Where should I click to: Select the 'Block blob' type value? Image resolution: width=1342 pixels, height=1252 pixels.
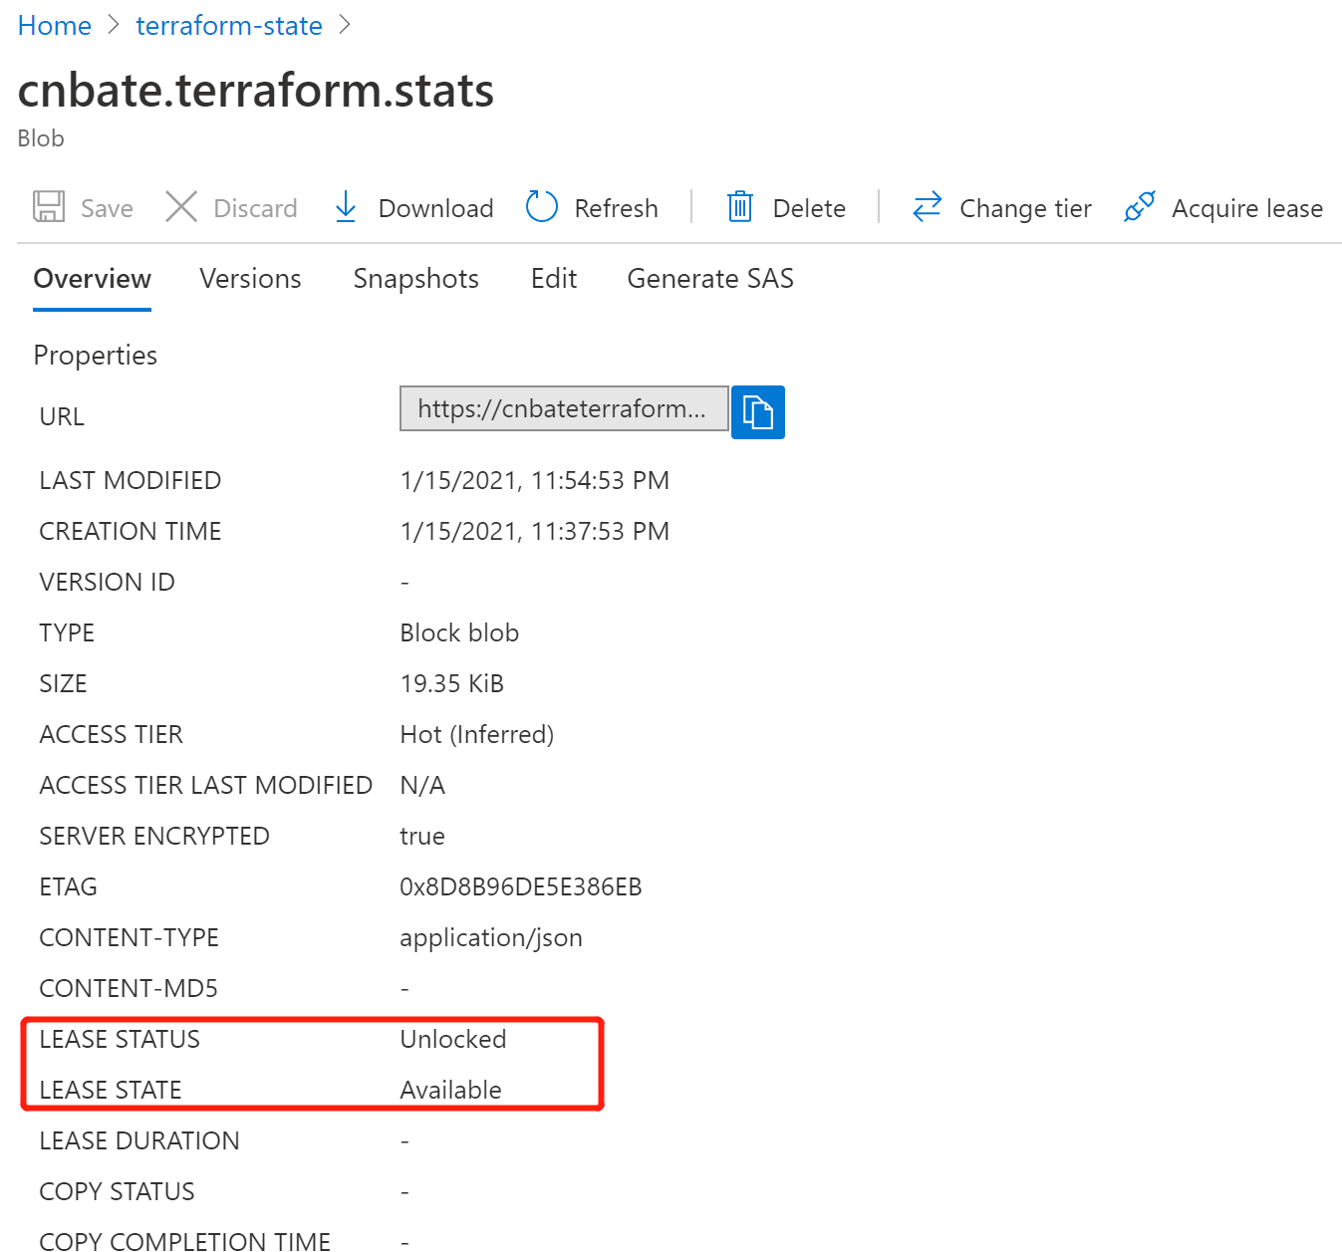pos(459,633)
